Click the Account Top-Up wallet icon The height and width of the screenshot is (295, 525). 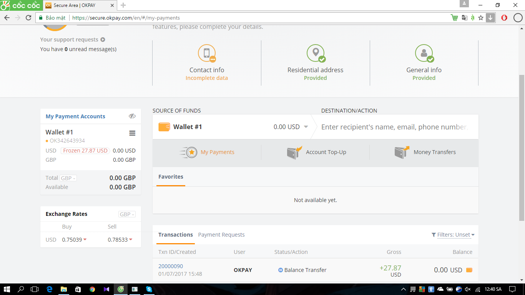click(x=294, y=152)
